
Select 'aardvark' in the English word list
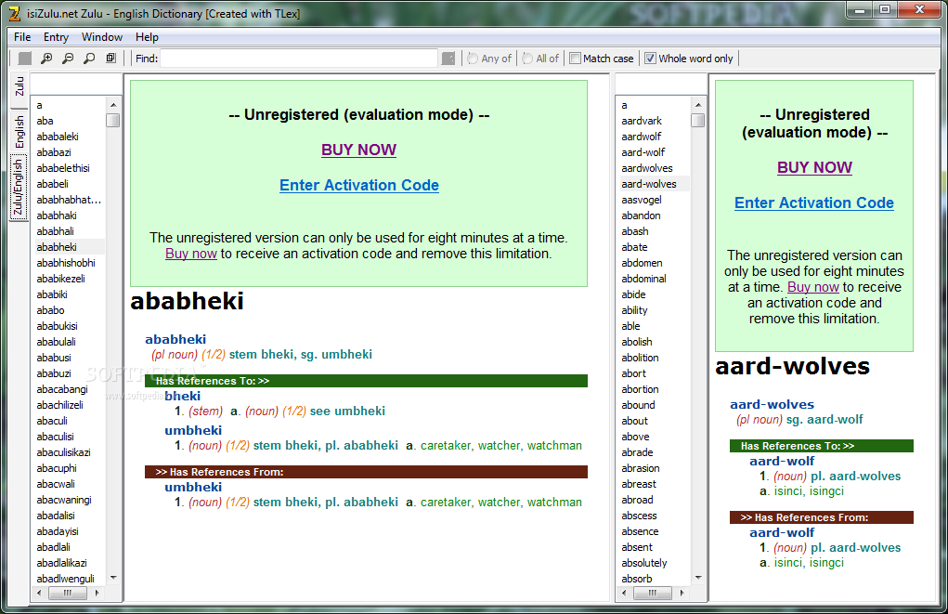click(x=642, y=121)
